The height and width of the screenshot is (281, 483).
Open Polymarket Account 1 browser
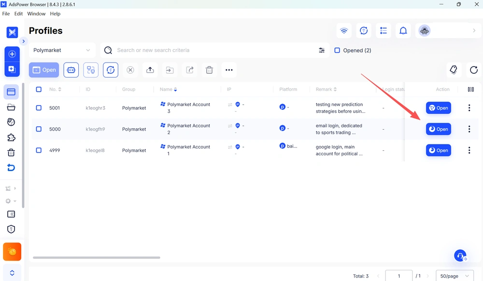(x=439, y=150)
